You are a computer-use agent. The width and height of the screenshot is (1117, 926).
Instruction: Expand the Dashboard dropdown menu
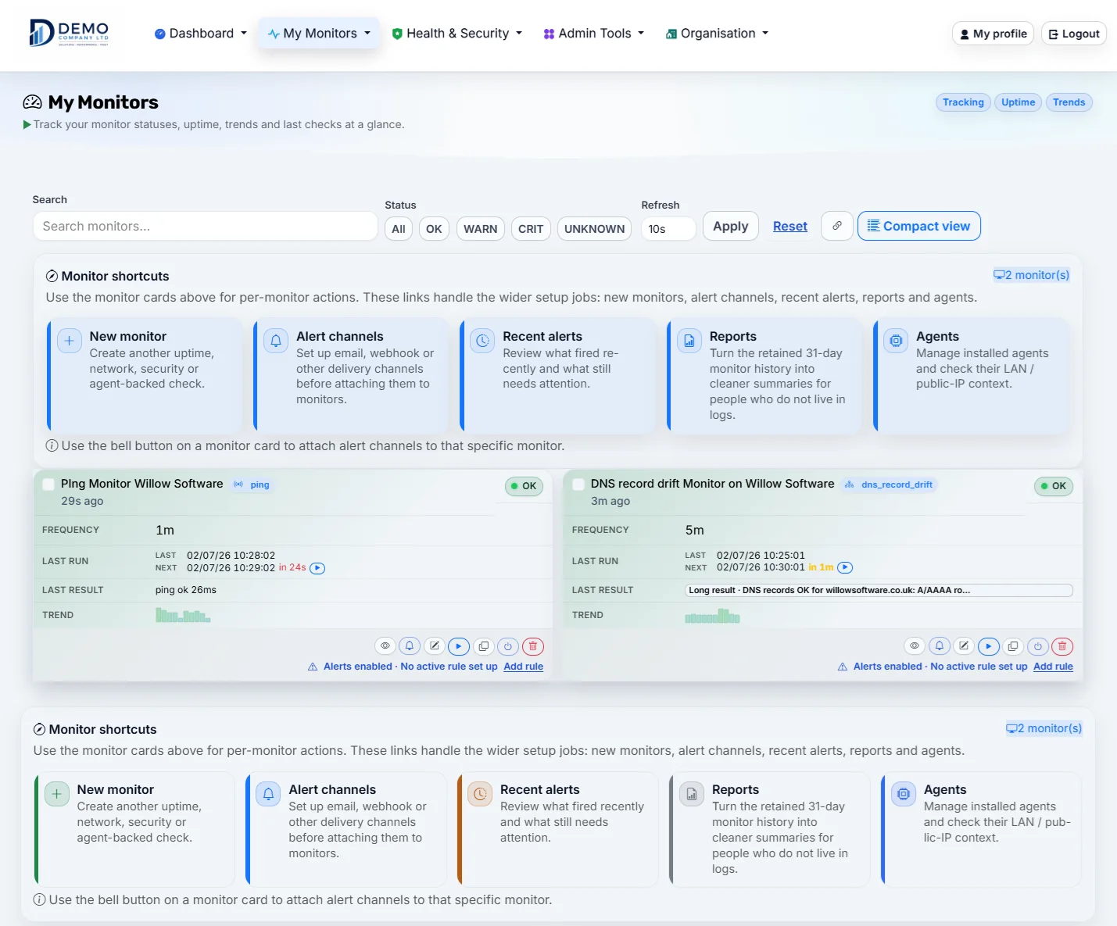pyautogui.click(x=201, y=34)
